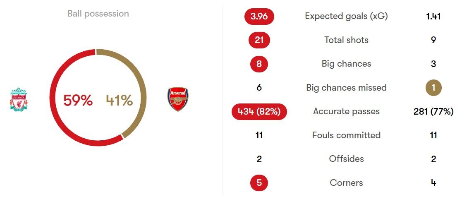Click the red 21 total shots badge
The height and width of the screenshot is (197, 462).
(259, 40)
